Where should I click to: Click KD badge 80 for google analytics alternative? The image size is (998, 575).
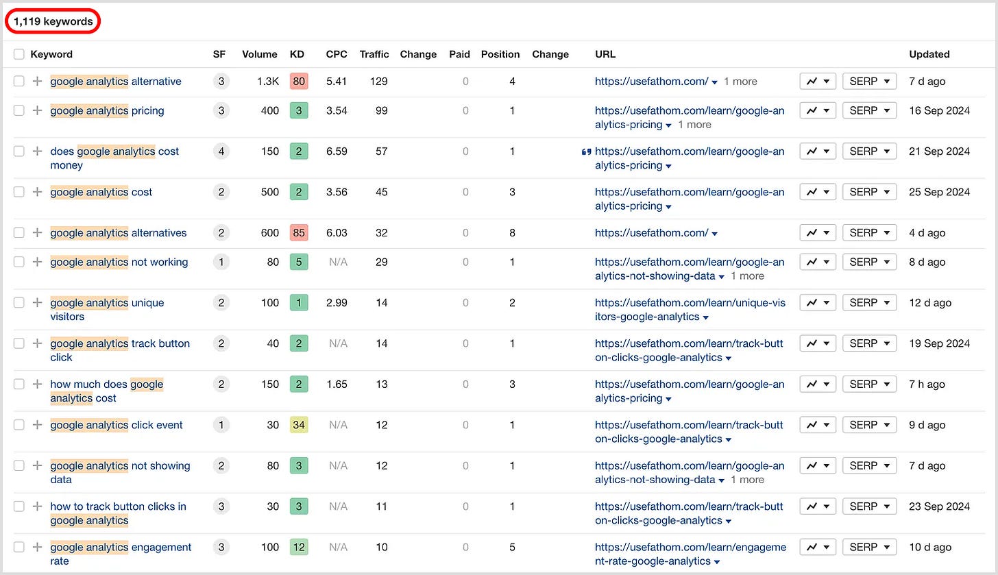click(299, 82)
